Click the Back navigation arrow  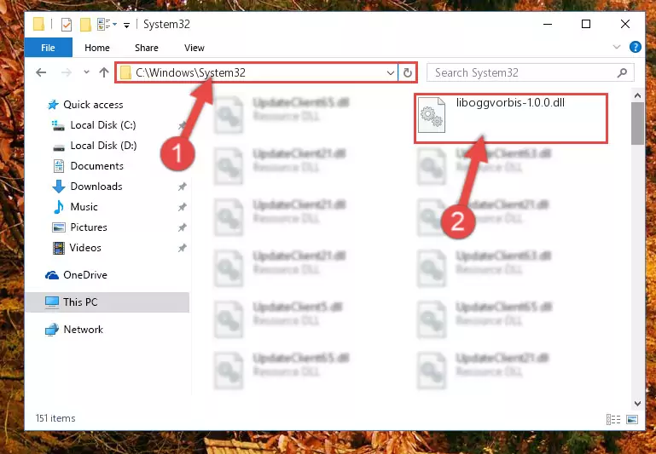[41, 72]
